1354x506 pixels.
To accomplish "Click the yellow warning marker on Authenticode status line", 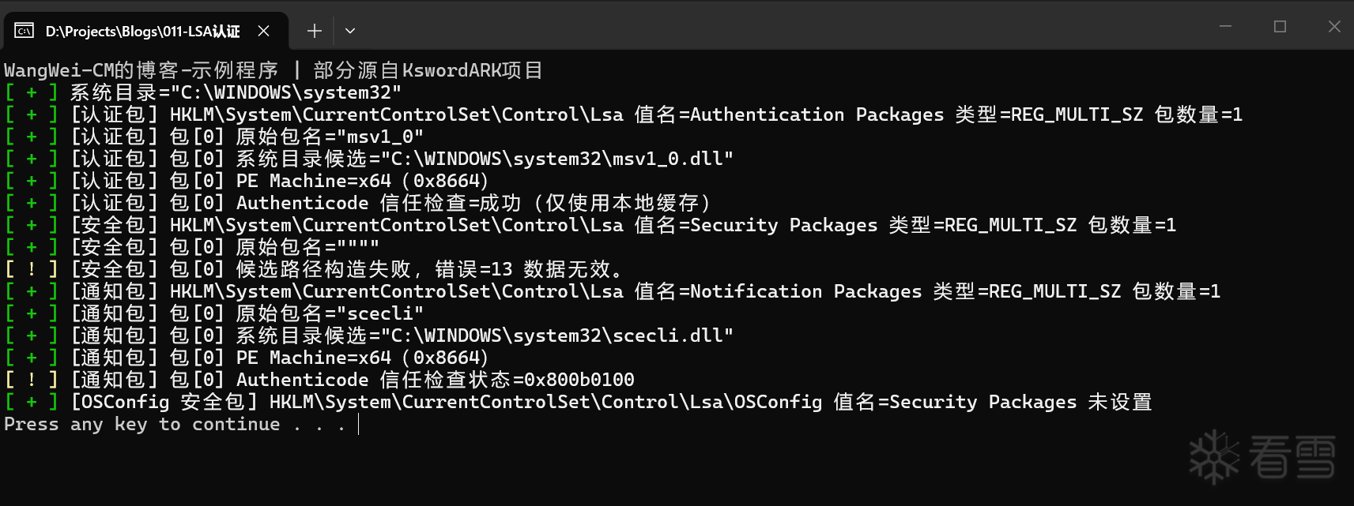I will [x=32, y=380].
